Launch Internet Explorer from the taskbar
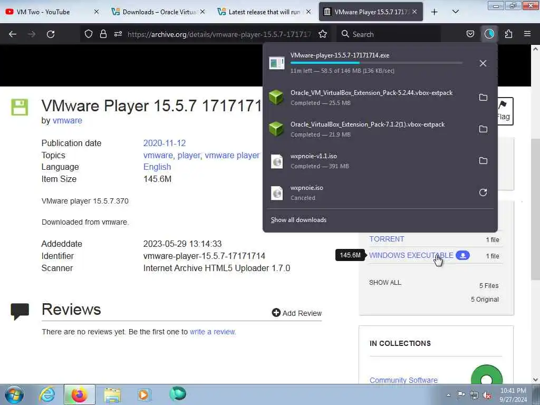Screen dimensions: 540x405 (x=47, y=394)
